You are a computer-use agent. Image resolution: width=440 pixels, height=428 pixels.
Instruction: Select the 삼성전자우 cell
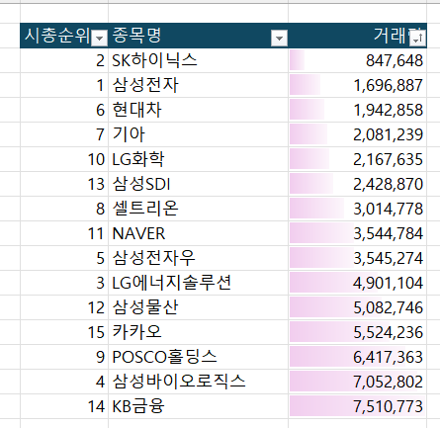(198, 258)
